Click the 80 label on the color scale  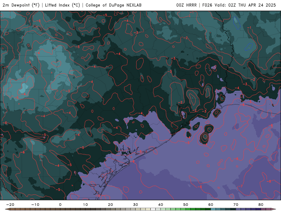point(261,205)
